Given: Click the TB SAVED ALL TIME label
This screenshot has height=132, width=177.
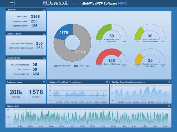Looking at the screenshot, I should (x=22, y=74).
